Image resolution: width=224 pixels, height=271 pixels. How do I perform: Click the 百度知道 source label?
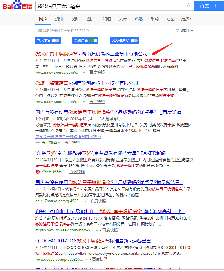click(49, 143)
